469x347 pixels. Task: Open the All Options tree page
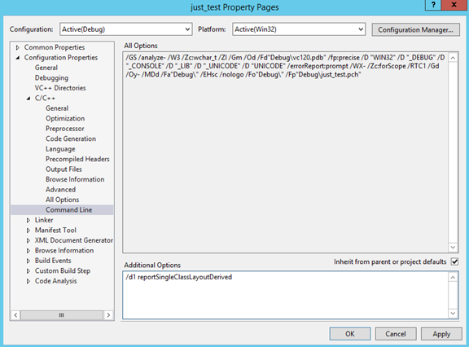point(62,200)
